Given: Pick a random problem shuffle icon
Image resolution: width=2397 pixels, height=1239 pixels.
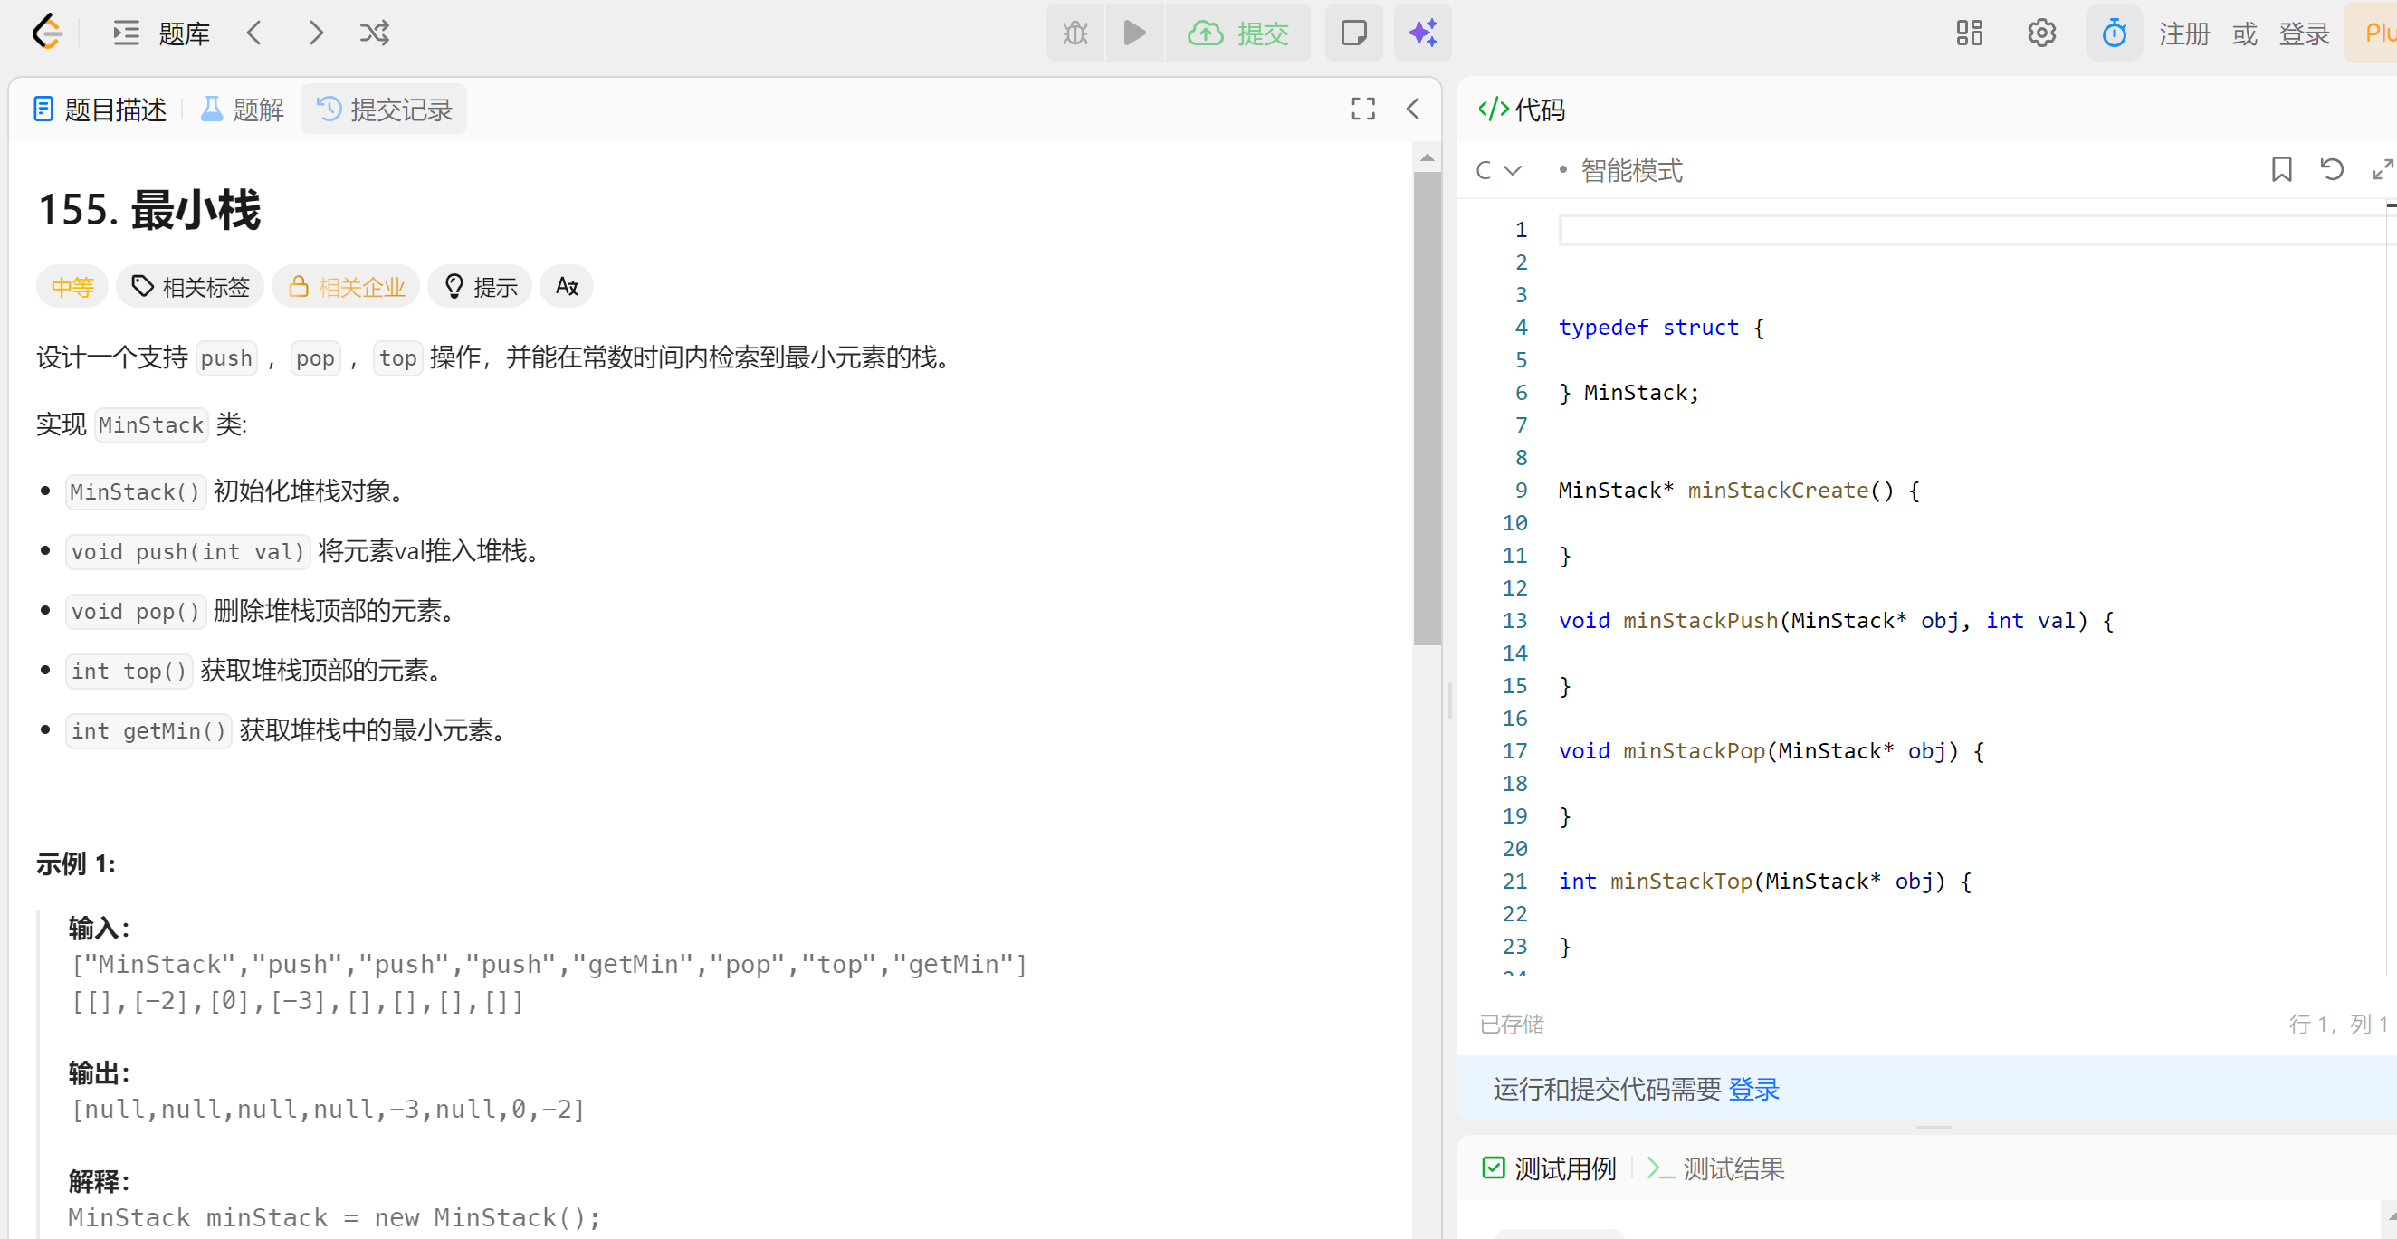Looking at the screenshot, I should (374, 33).
